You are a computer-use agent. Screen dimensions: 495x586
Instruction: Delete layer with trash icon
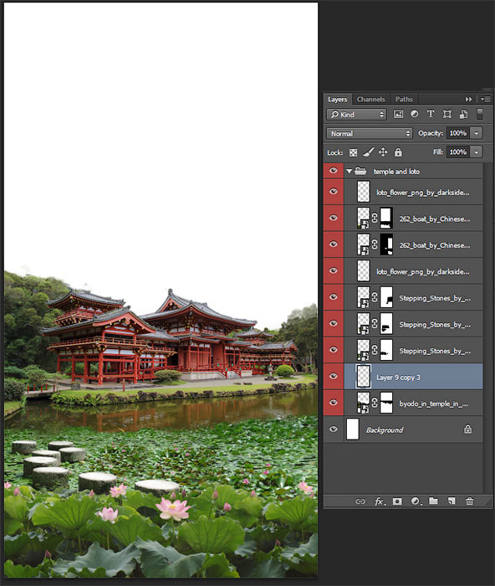pos(470,501)
